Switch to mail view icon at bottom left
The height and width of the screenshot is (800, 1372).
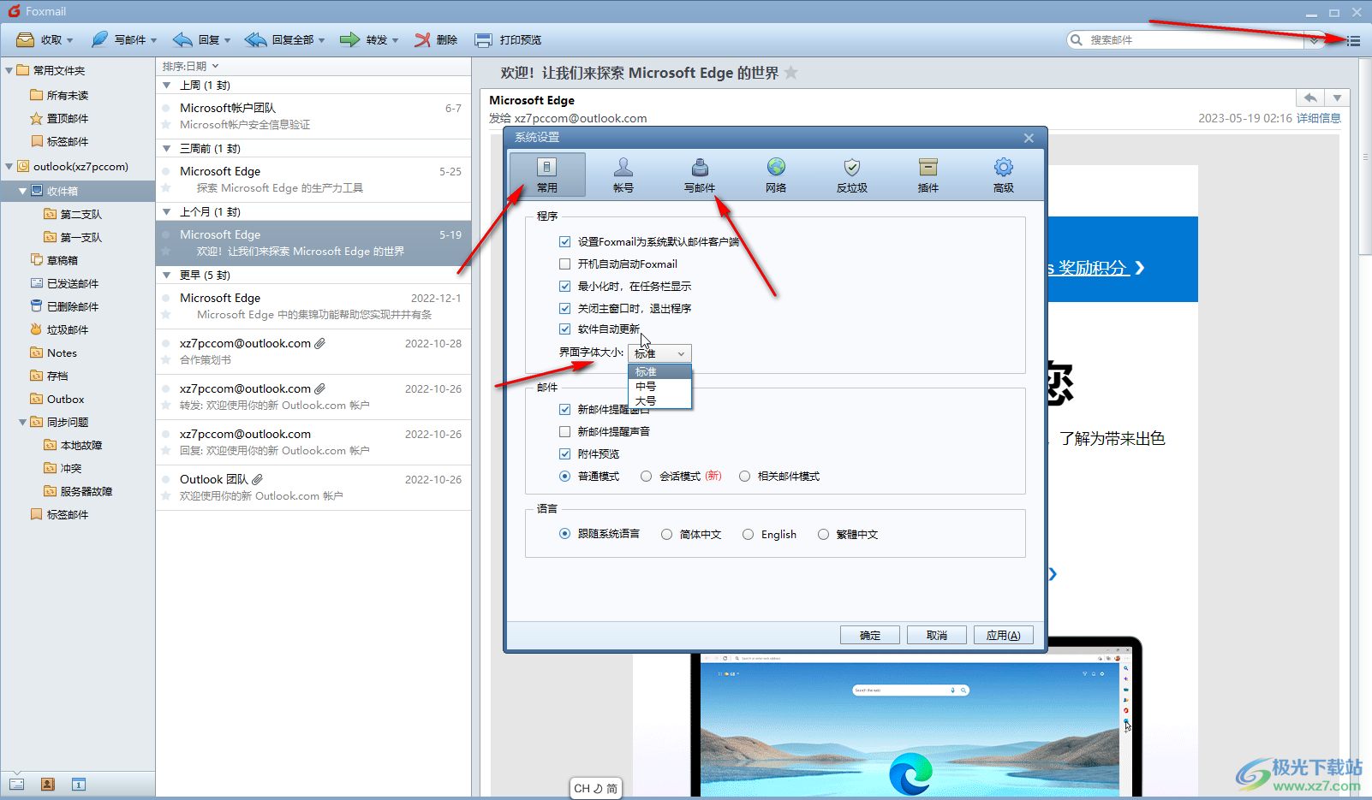point(16,784)
